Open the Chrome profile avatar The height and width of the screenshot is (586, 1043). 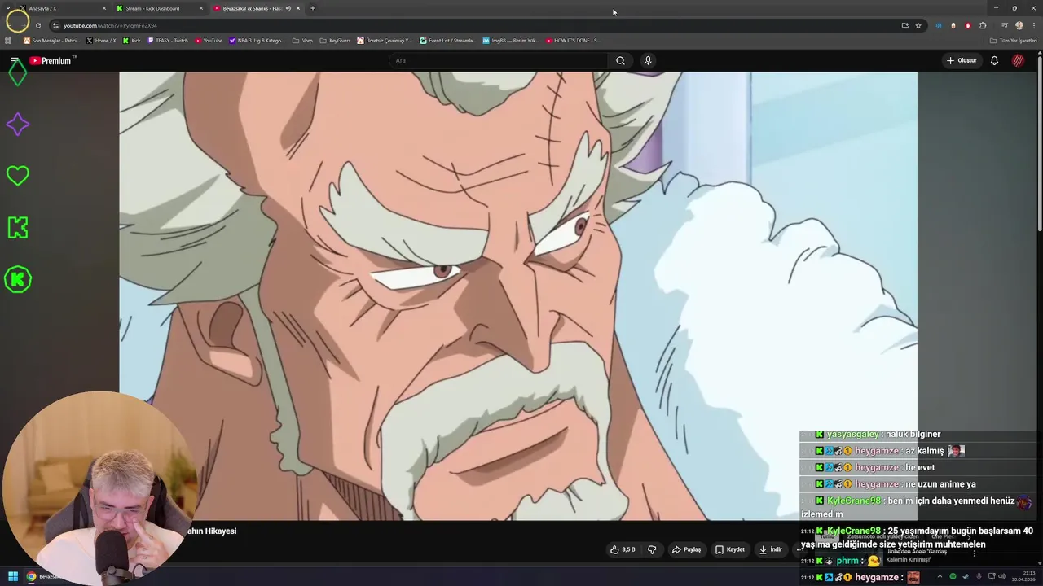1019,25
